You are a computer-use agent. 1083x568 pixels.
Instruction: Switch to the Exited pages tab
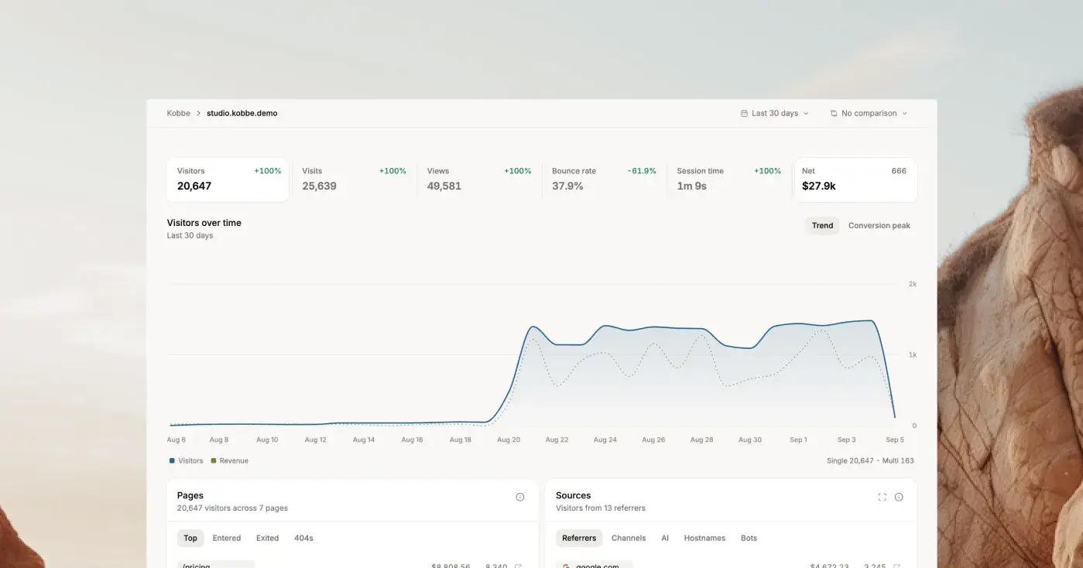(x=267, y=538)
